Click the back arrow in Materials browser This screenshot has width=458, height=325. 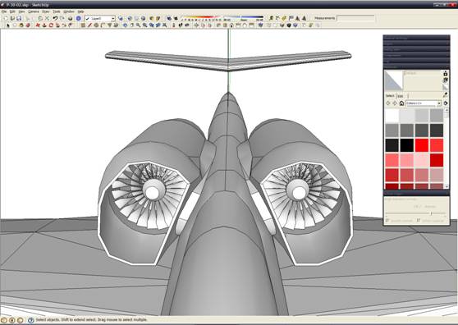point(388,103)
